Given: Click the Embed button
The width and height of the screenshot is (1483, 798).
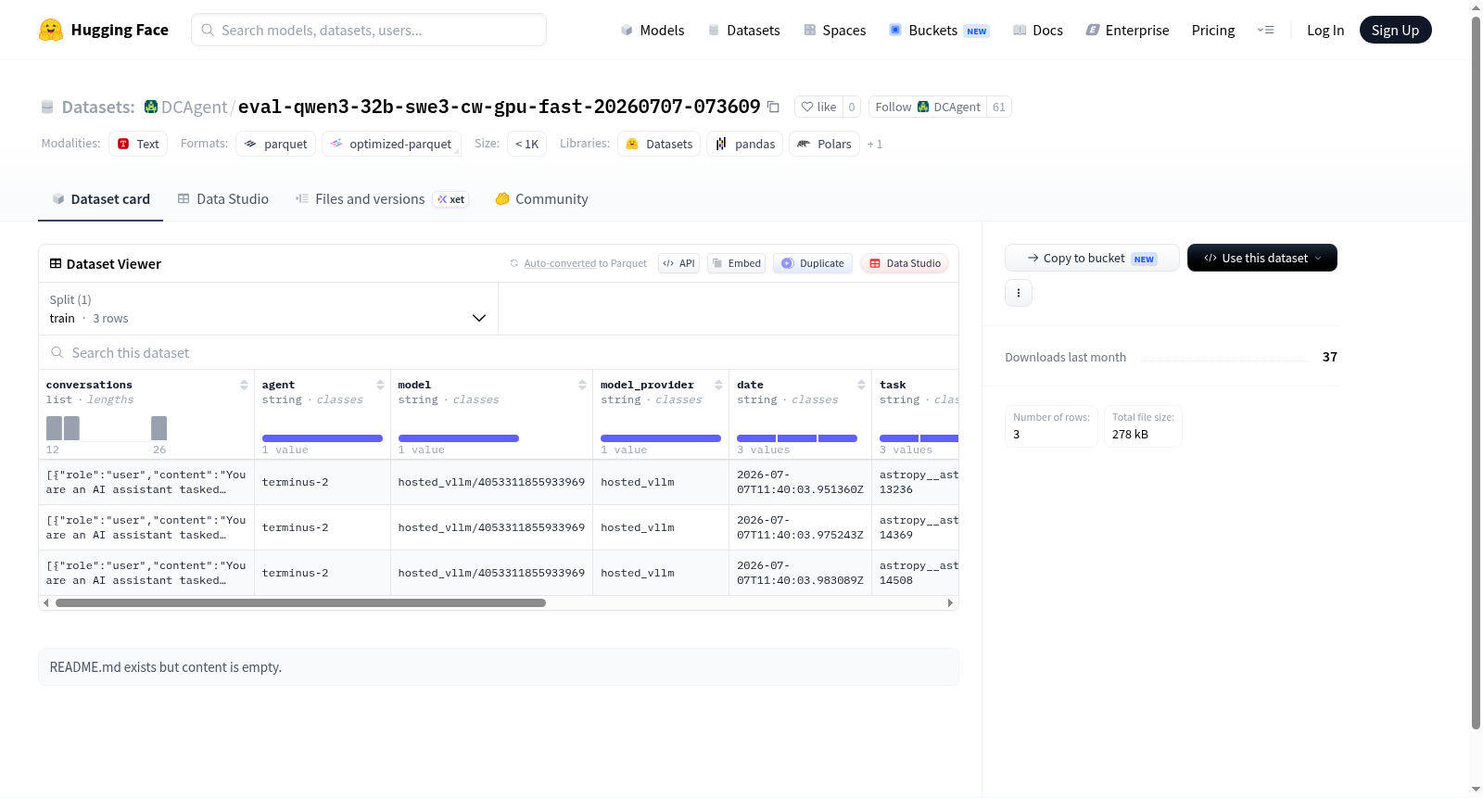Looking at the screenshot, I should [x=737, y=263].
